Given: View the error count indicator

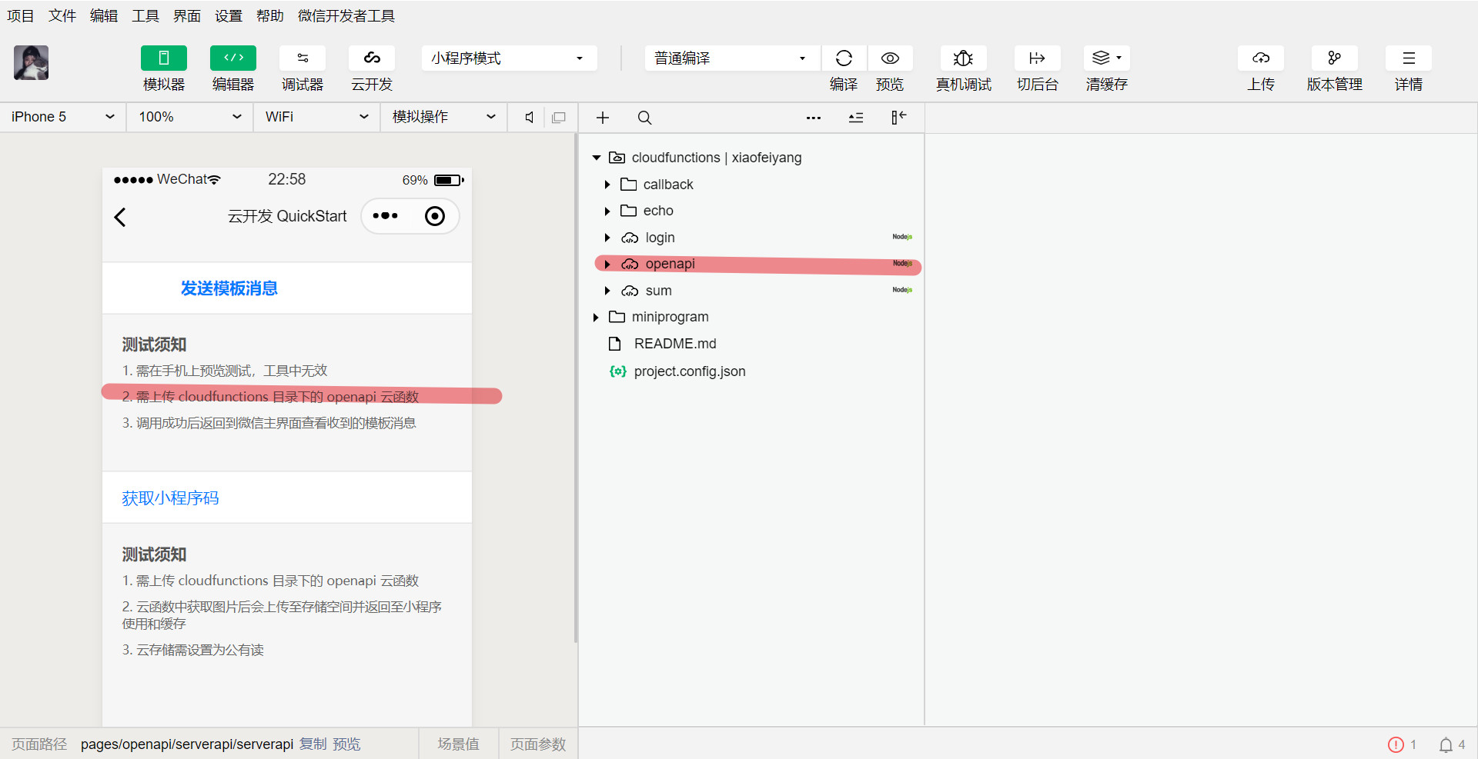Looking at the screenshot, I should click(x=1402, y=744).
